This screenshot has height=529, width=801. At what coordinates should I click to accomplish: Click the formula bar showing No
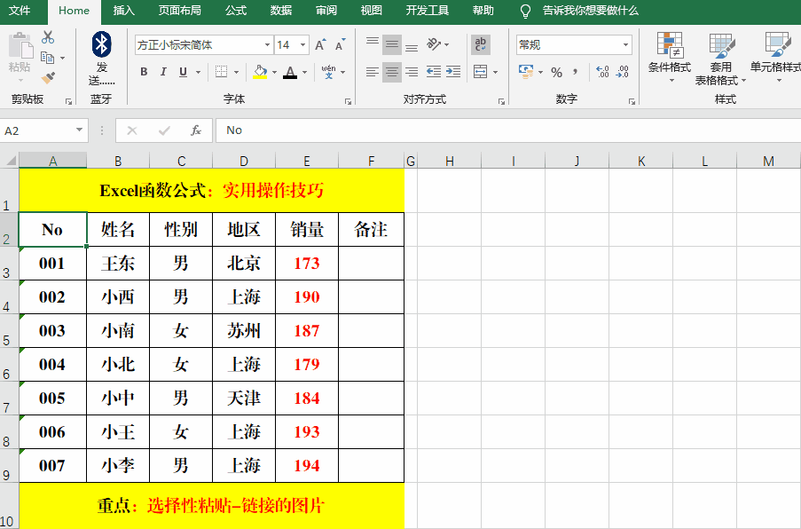(x=507, y=130)
